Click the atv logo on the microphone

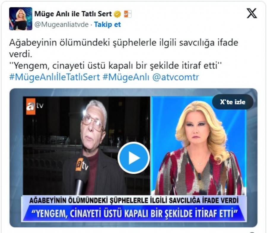pos(82,164)
